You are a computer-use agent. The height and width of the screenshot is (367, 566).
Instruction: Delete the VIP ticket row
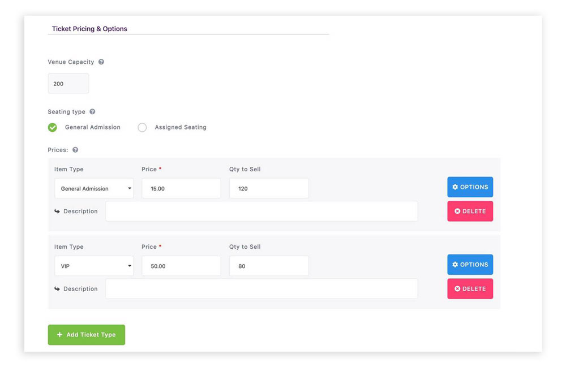pos(470,289)
